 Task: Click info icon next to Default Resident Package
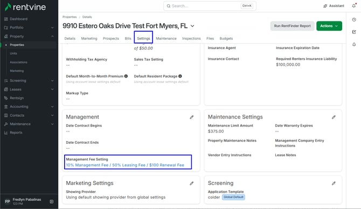pyautogui.click(x=180, y=76)
